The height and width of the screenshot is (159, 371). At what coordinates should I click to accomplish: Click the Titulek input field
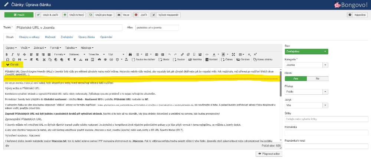(x=69, y=28)
